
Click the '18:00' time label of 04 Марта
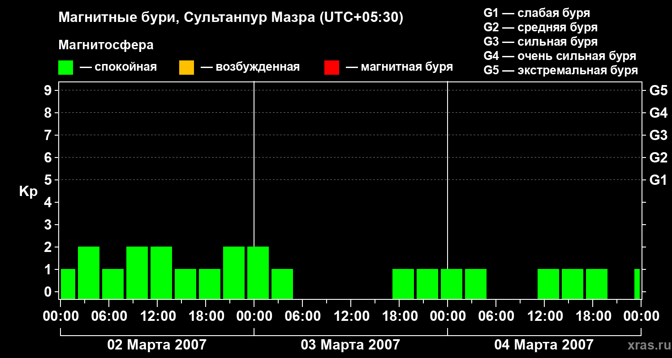[593, 316]
